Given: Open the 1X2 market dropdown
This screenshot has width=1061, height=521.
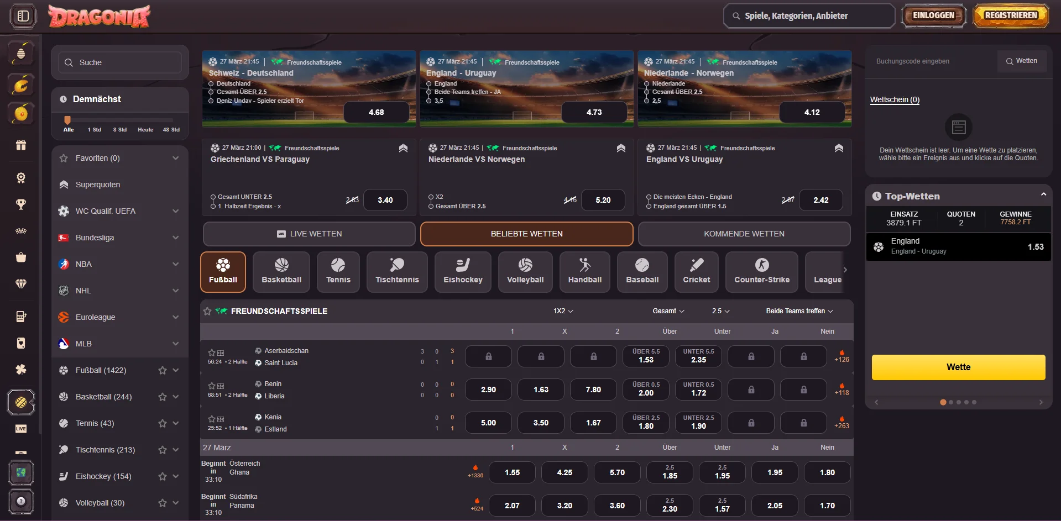Looking at the screenshot, I should (x=562, y=311).
